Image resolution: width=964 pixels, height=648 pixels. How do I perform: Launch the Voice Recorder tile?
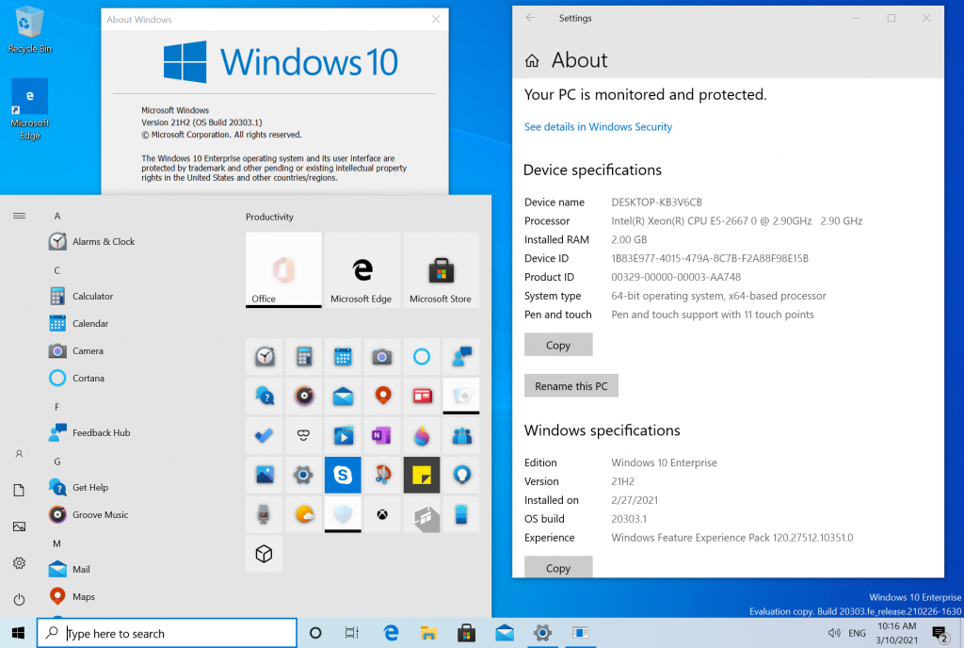(265, 514)
